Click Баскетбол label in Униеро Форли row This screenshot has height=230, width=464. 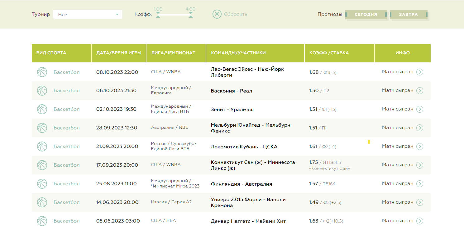coord(67,202)
